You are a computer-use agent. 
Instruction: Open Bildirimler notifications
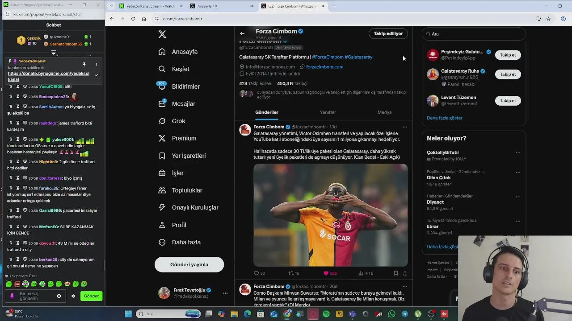tap(179, 86)
